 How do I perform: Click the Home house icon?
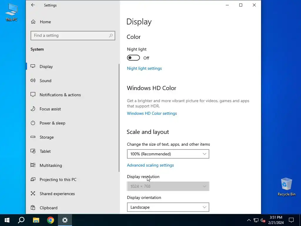(33, 22)
